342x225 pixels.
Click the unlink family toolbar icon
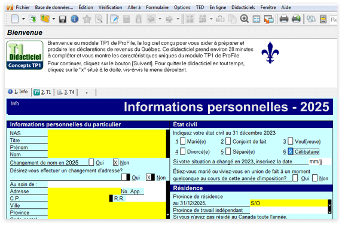click(220, 19)
